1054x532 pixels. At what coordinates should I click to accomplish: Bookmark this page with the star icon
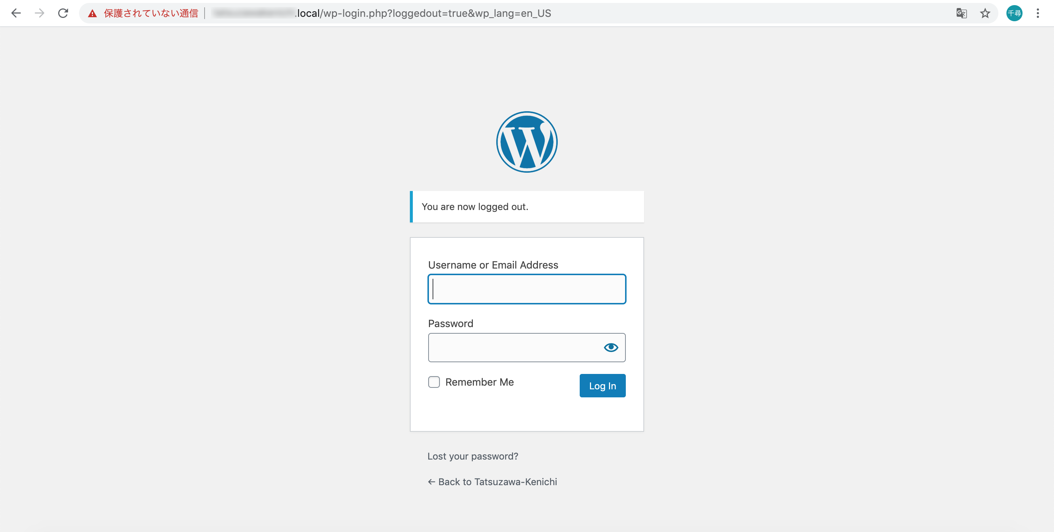pos(985,13)
